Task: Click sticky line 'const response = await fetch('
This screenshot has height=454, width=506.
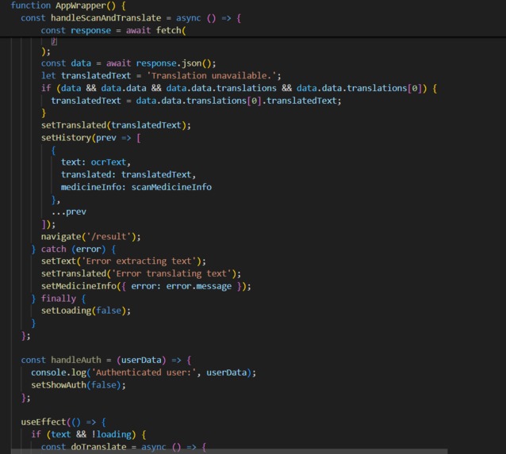Action: click(113, 30)
